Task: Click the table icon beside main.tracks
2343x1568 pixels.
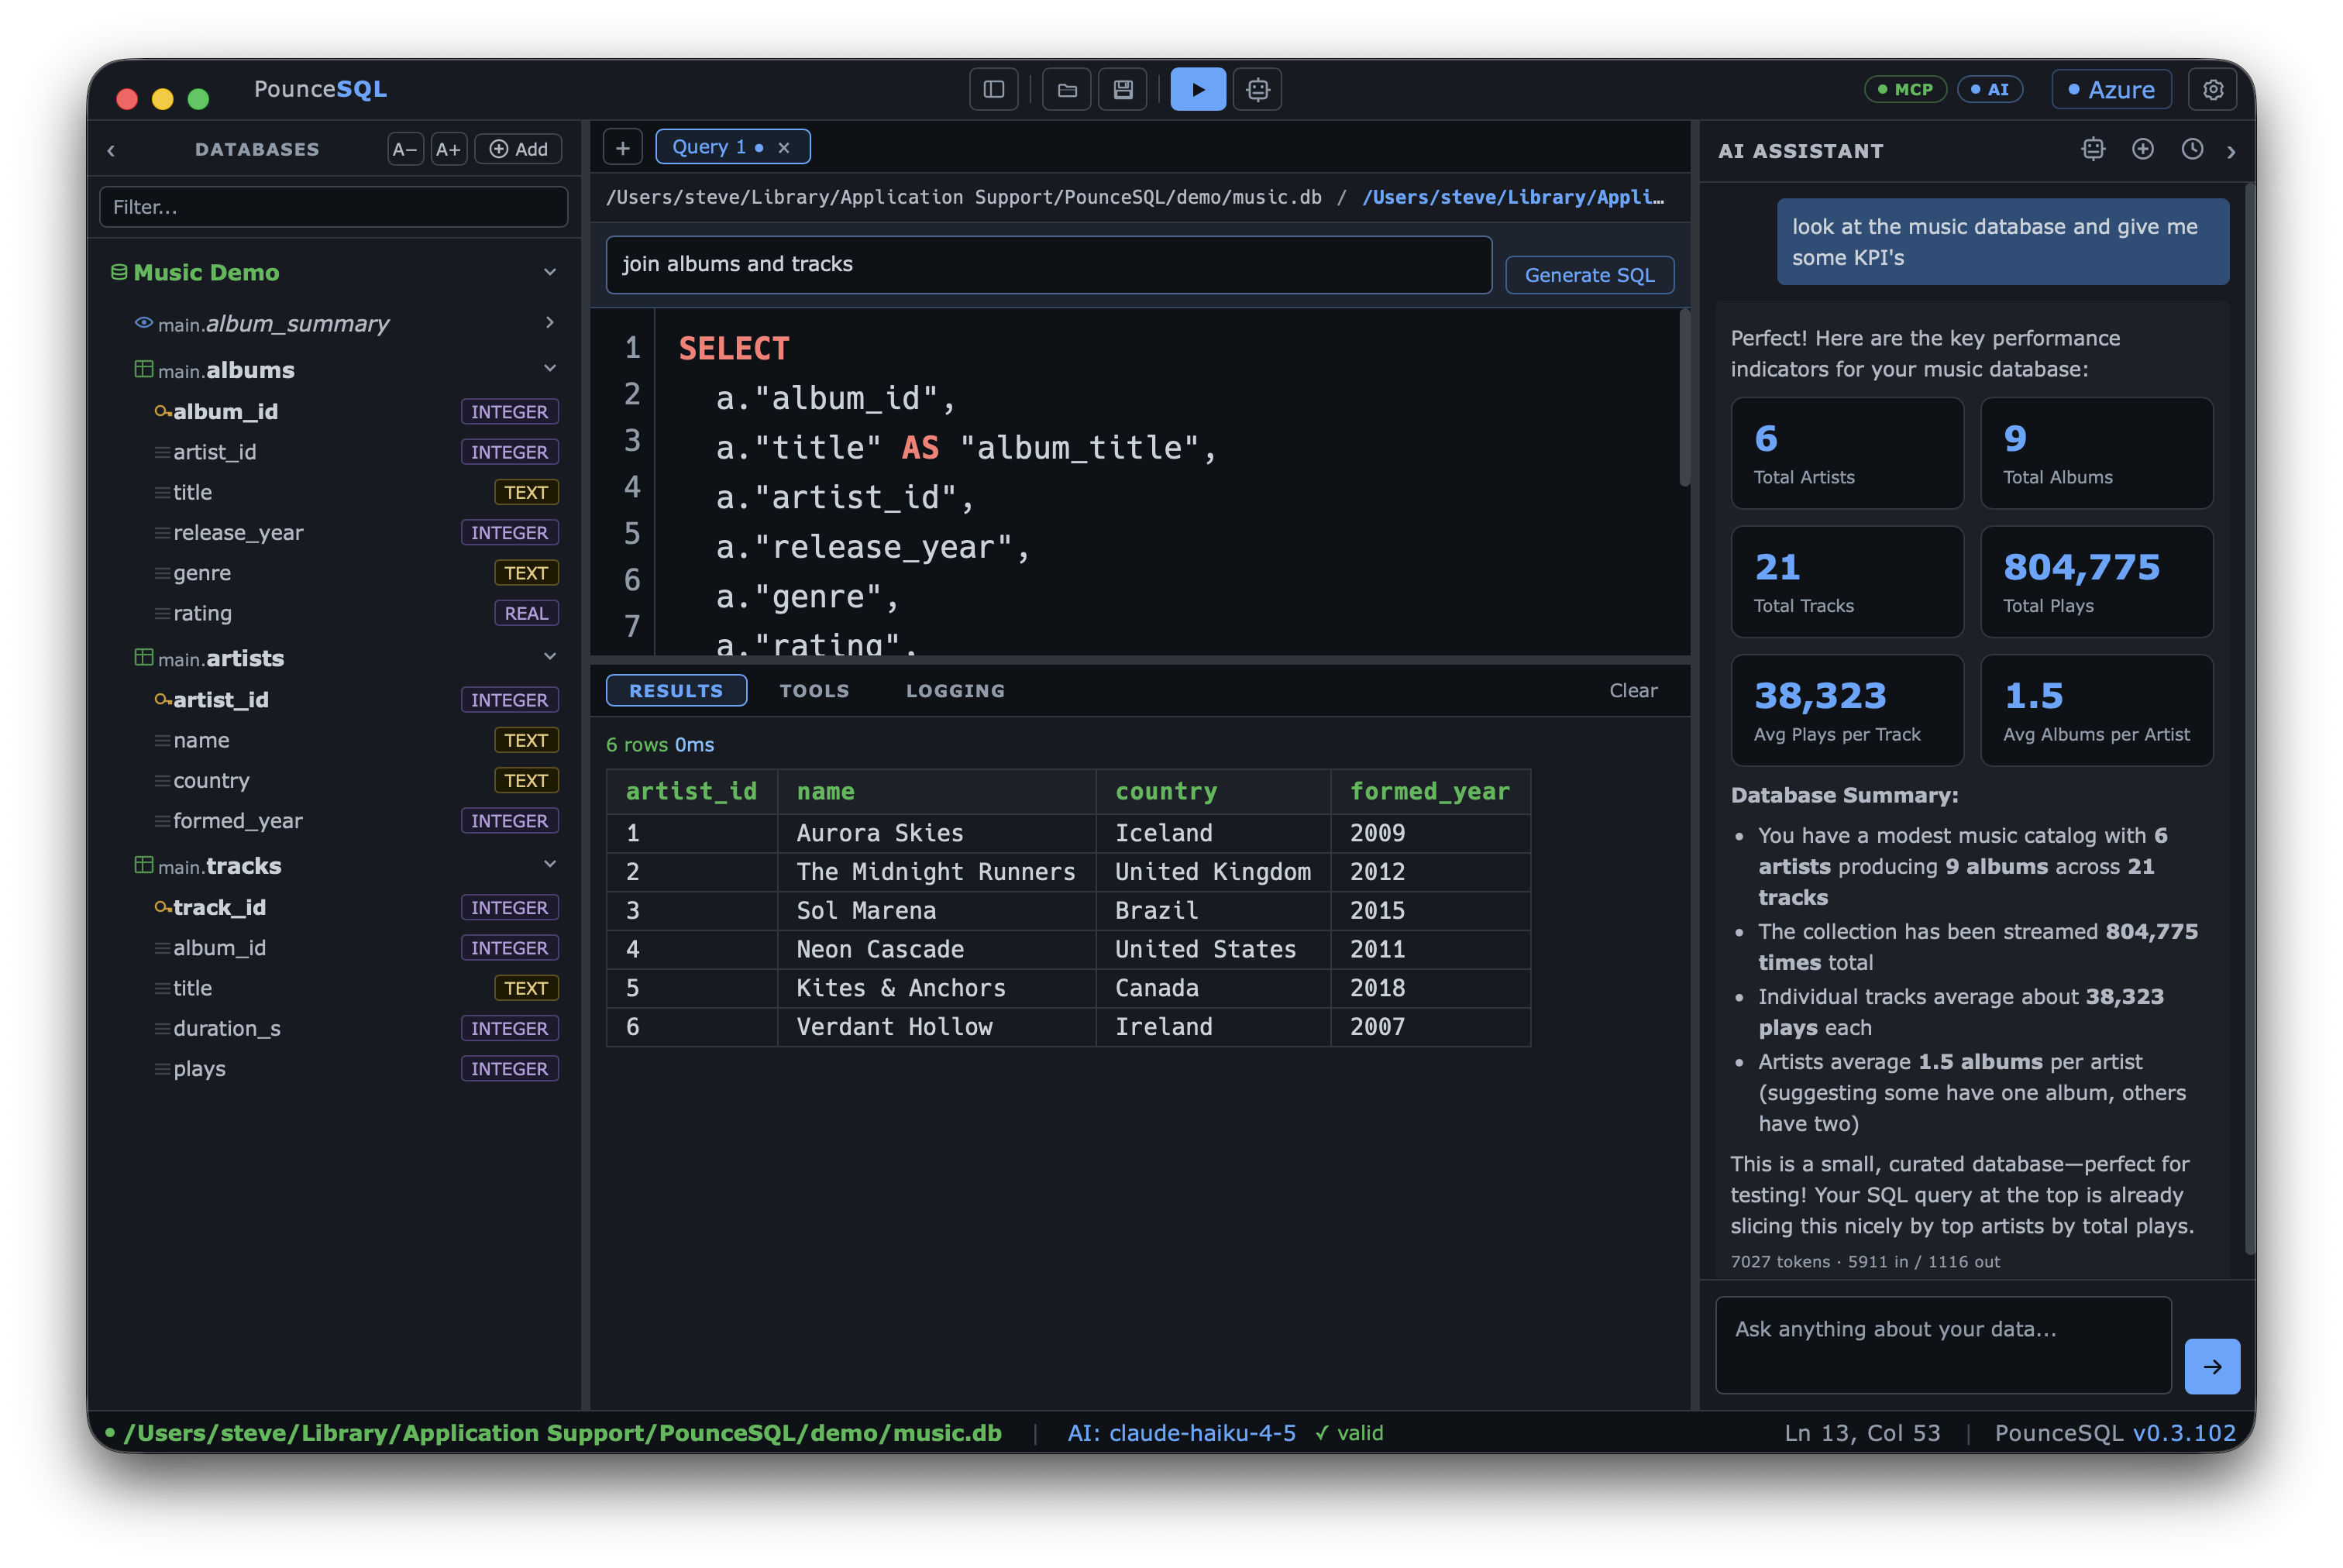Action: (144, 864)
